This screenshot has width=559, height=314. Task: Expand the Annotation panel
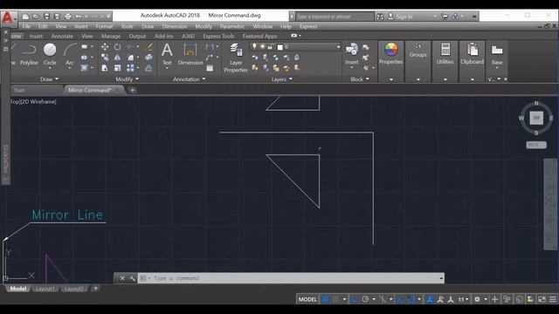click(190, 79)
